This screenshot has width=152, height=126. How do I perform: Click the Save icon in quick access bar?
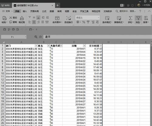point(5,29)
